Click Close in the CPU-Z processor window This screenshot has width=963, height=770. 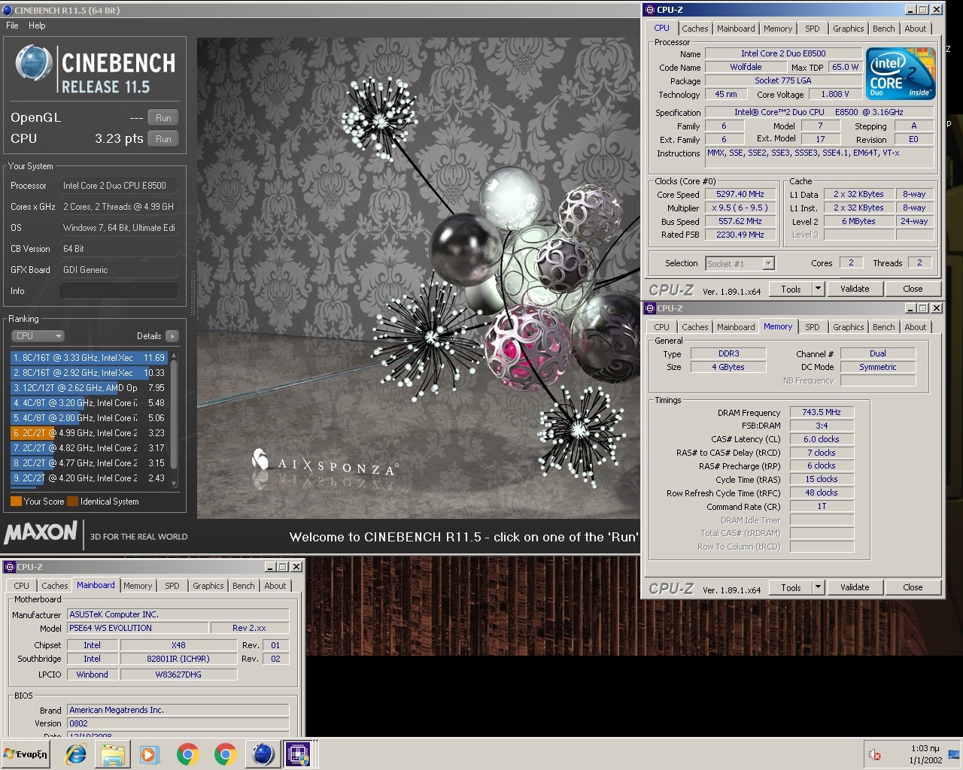(913, 289)
